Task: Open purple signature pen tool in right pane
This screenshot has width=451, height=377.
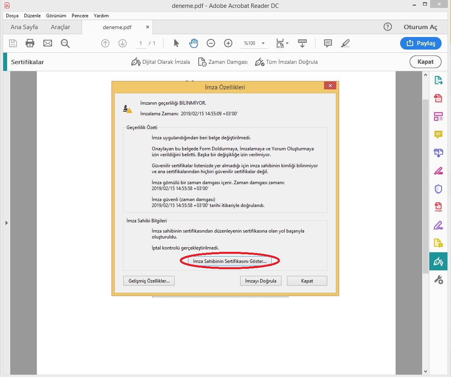Action: coord(438,225)
